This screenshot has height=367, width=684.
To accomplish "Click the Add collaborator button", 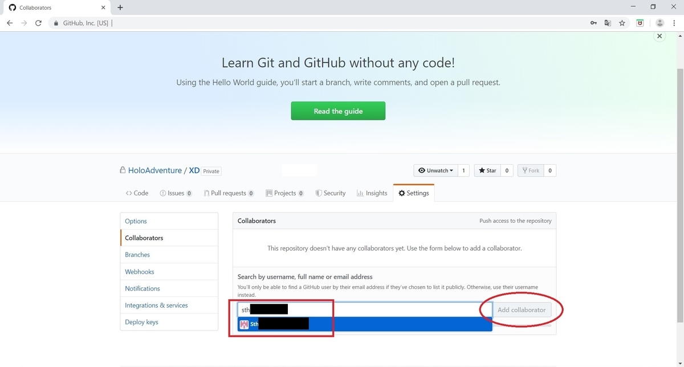I will coord(522,310).
